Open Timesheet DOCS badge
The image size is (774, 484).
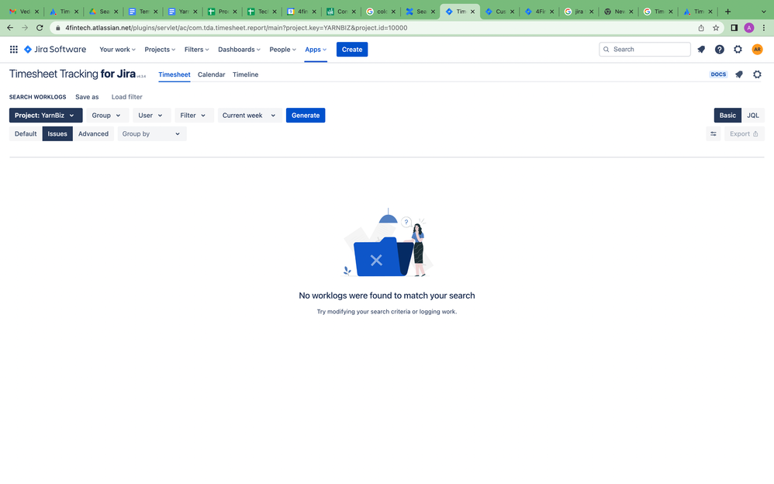click(x=718, y=74)
